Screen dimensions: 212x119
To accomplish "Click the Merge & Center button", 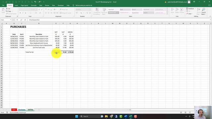I will tap(66, 13).
